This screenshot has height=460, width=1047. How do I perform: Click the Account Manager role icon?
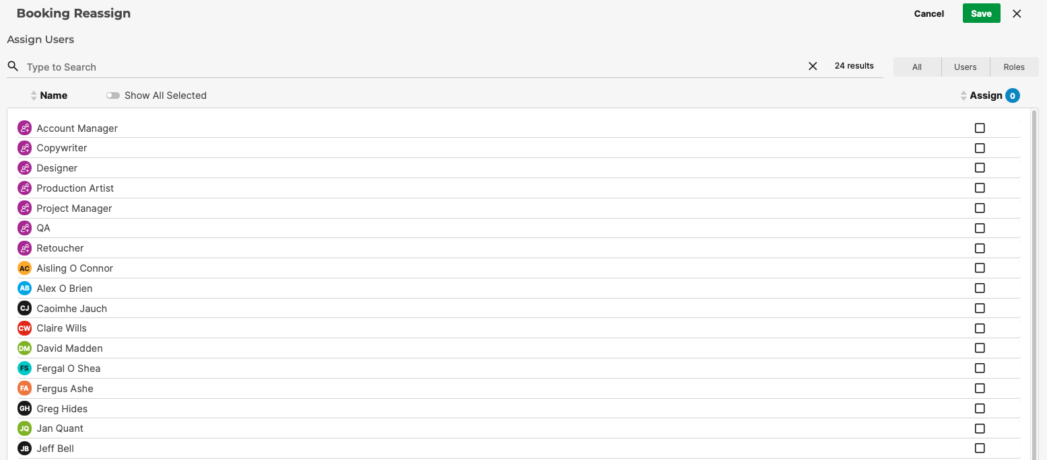coord(24,128)
